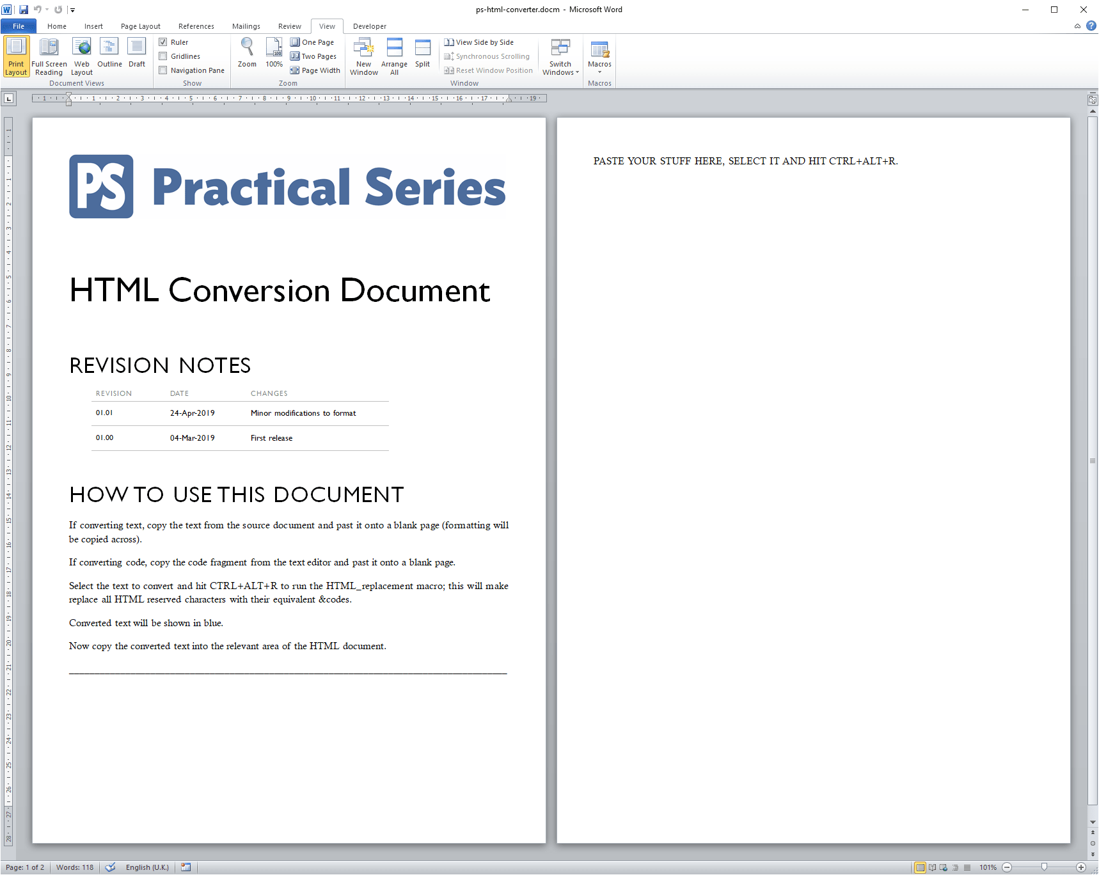Select Web Layout in status bar
Viewport: 1099px width, 875px height.
944,868
